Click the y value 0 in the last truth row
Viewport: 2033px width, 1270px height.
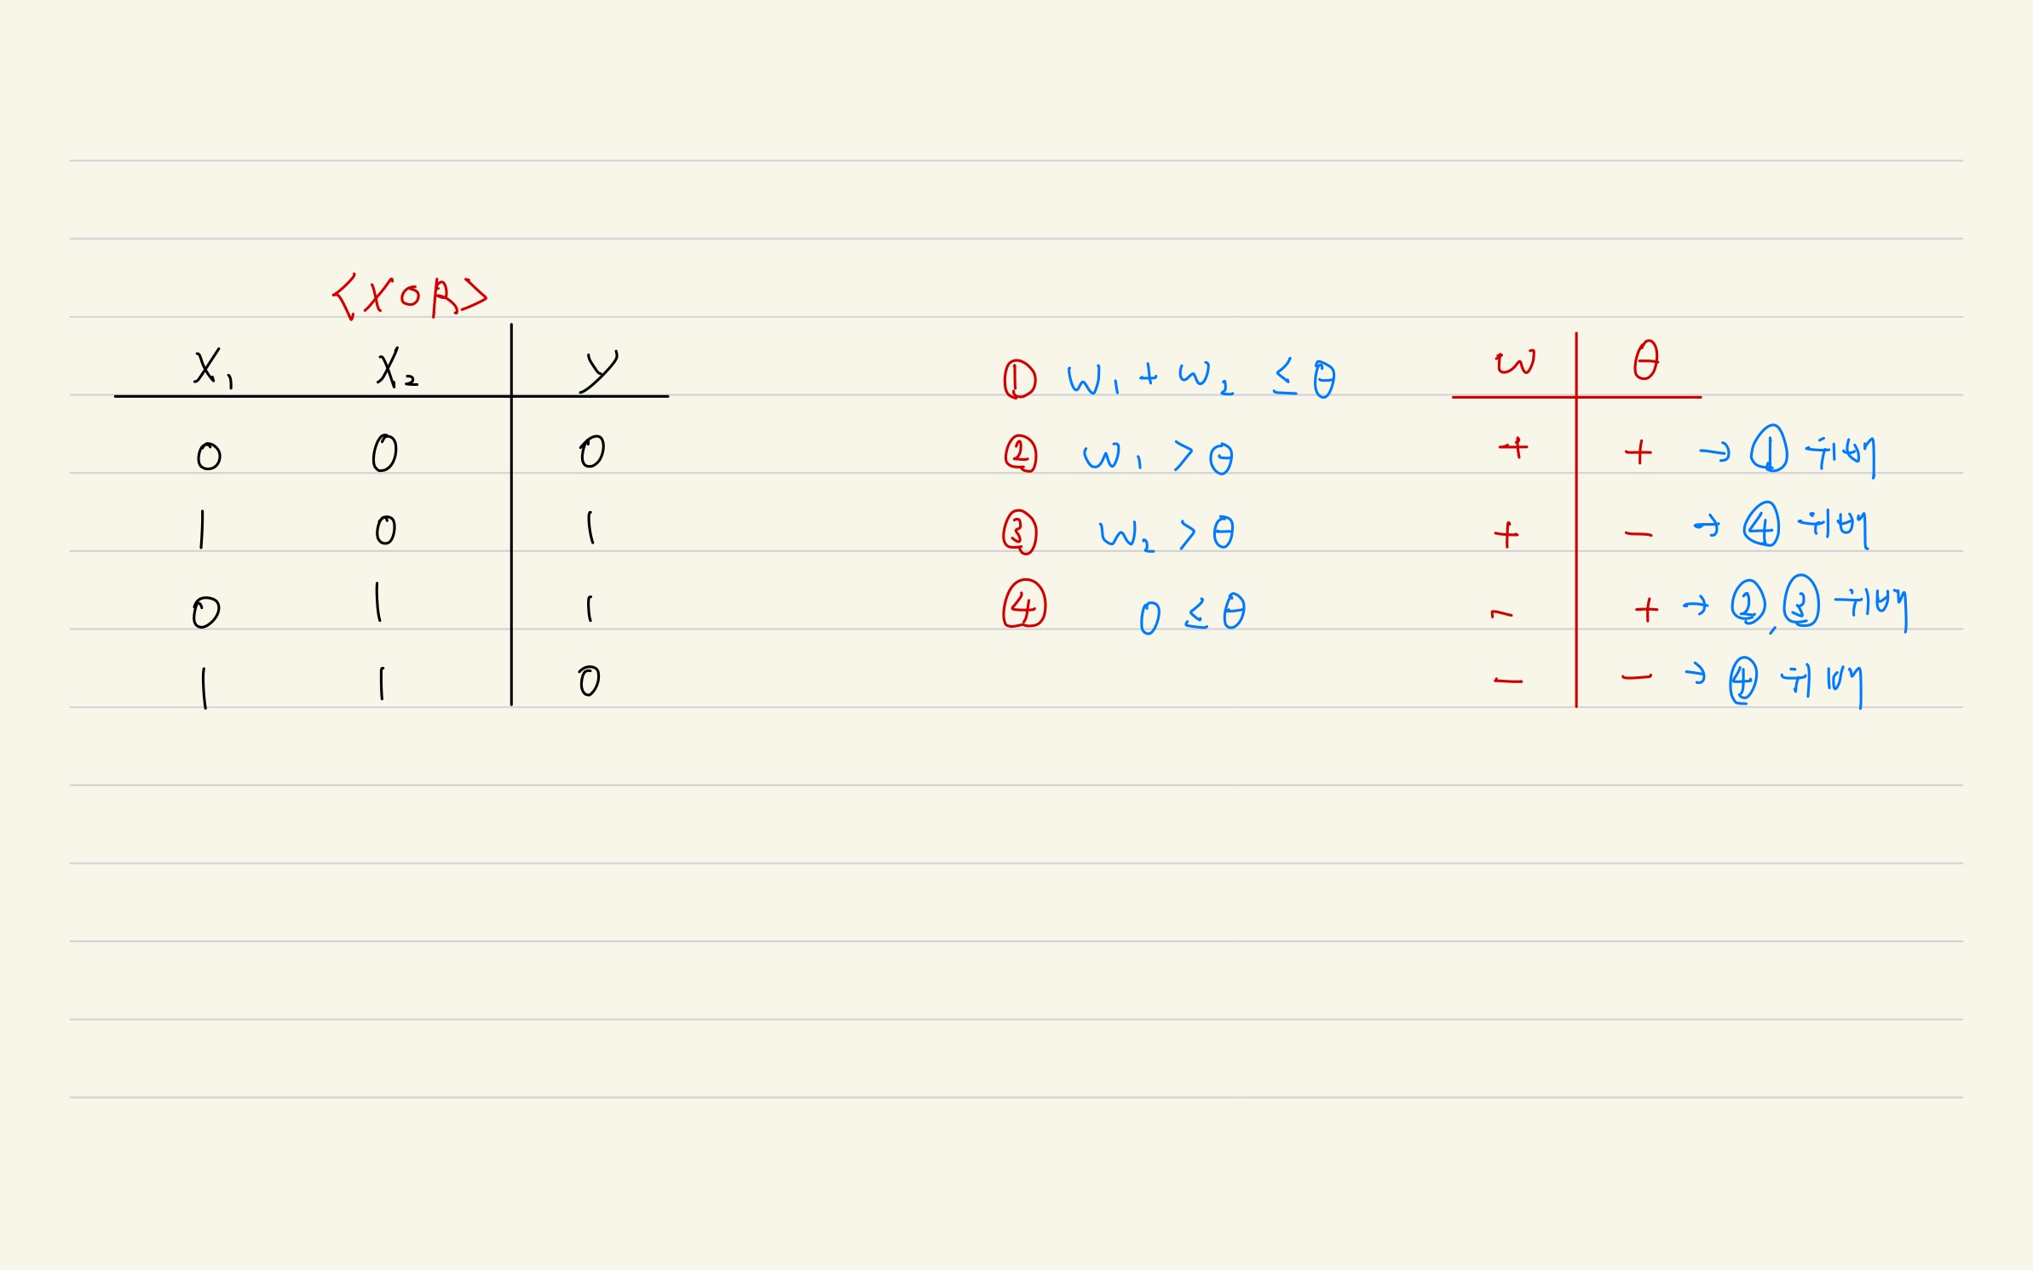pos(589,681)
